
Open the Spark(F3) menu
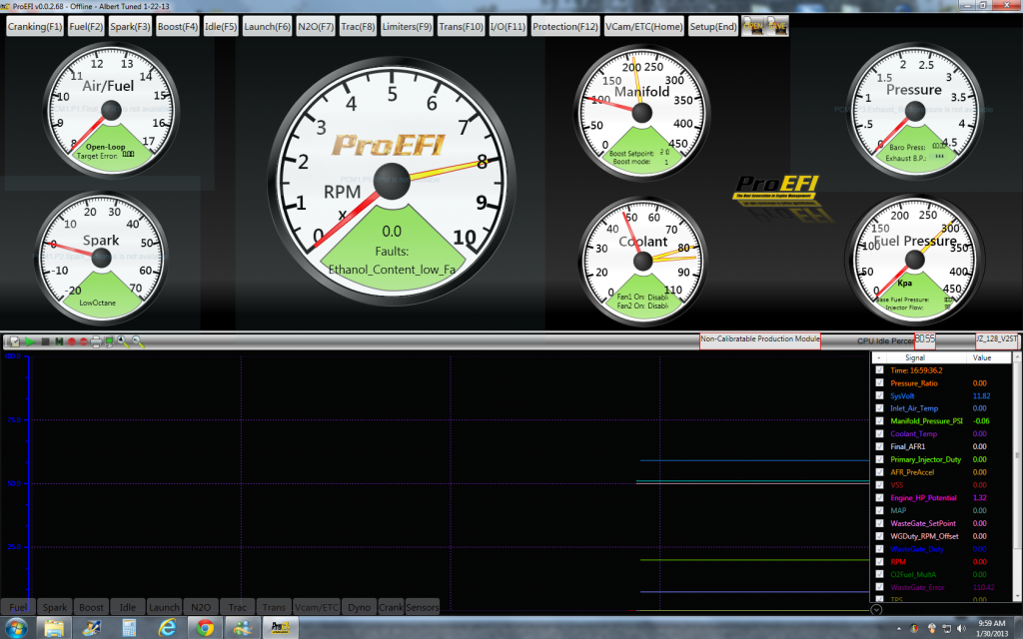(130, 26)
